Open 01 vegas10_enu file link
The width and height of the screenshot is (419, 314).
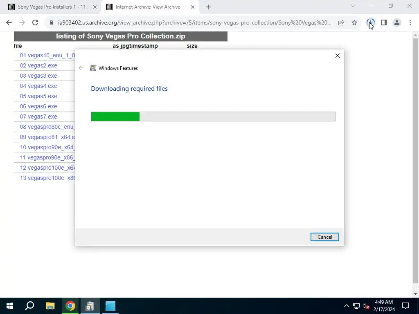coord(47,55)
